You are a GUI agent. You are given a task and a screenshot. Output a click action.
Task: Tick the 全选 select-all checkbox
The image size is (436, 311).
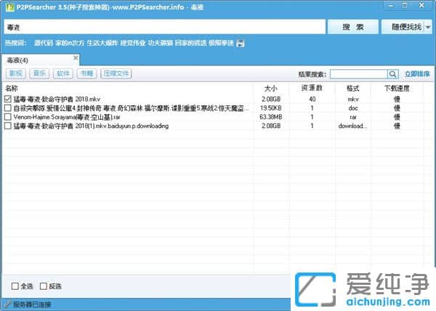coord(15,286)
